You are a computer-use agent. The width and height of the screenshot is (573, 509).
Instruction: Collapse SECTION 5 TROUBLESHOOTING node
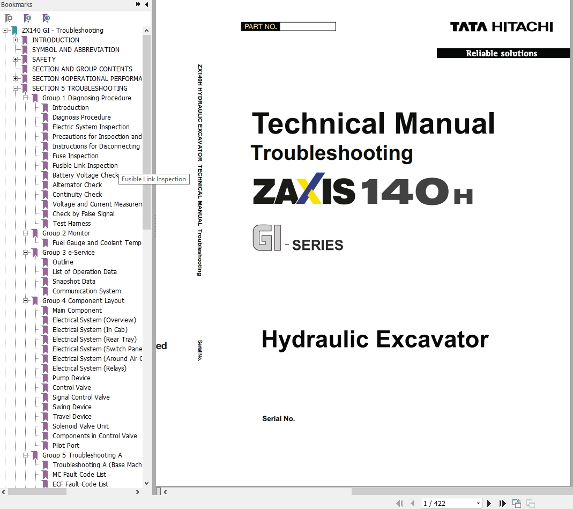click(16, 88)
